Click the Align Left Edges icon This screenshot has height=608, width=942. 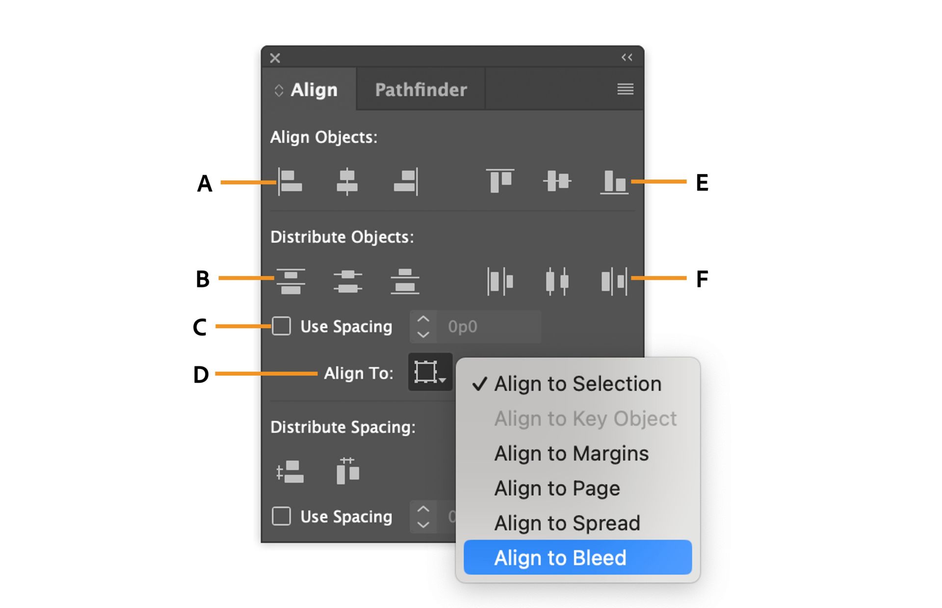[x=290, y=182]
